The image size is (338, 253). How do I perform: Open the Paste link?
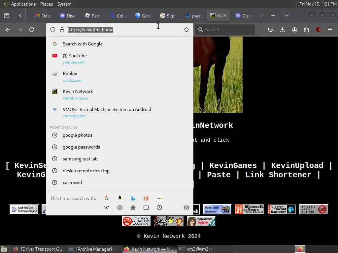point(219,175)
